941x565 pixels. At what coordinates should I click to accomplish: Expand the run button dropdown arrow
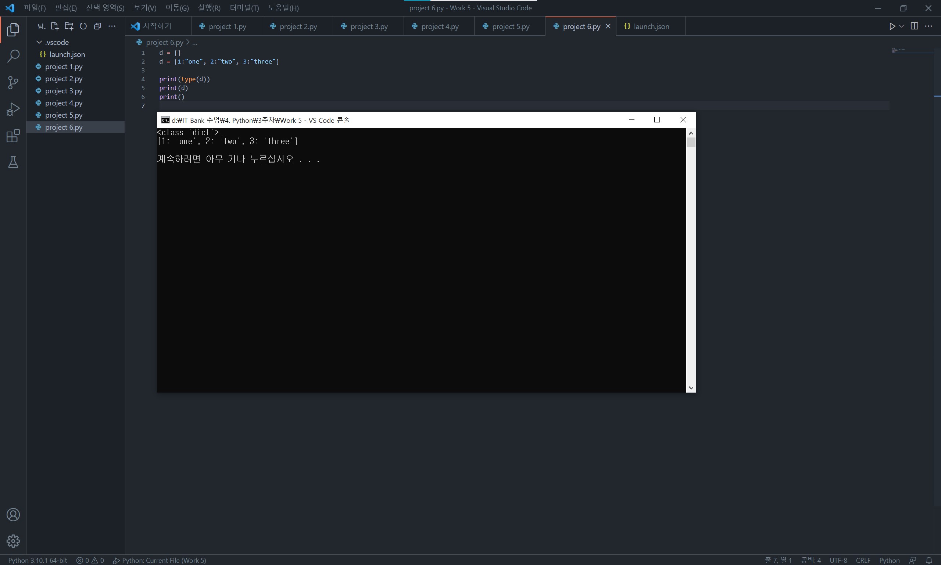click(x=901, y=26)
